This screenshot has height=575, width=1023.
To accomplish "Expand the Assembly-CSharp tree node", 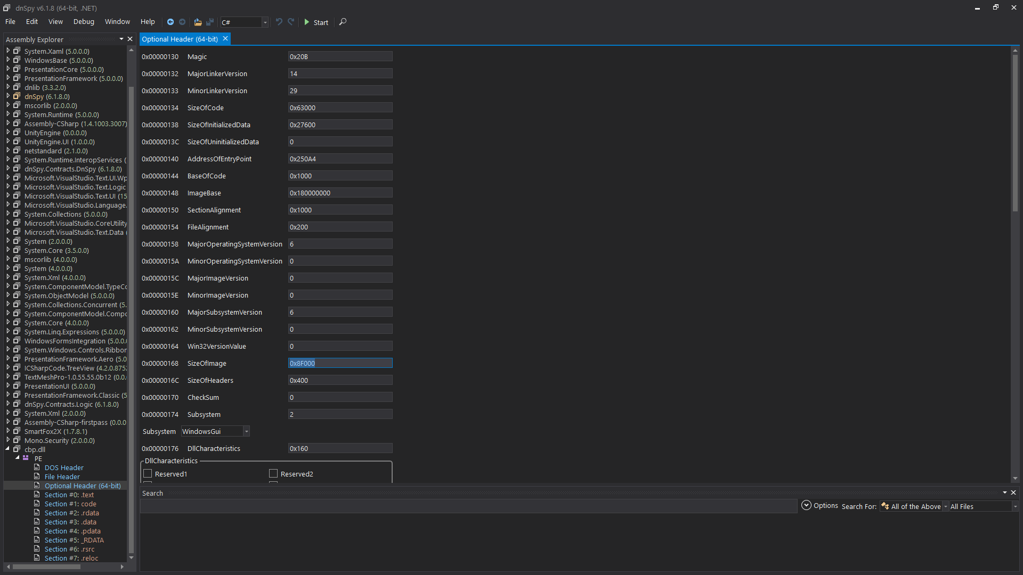I will coord(8,124).
